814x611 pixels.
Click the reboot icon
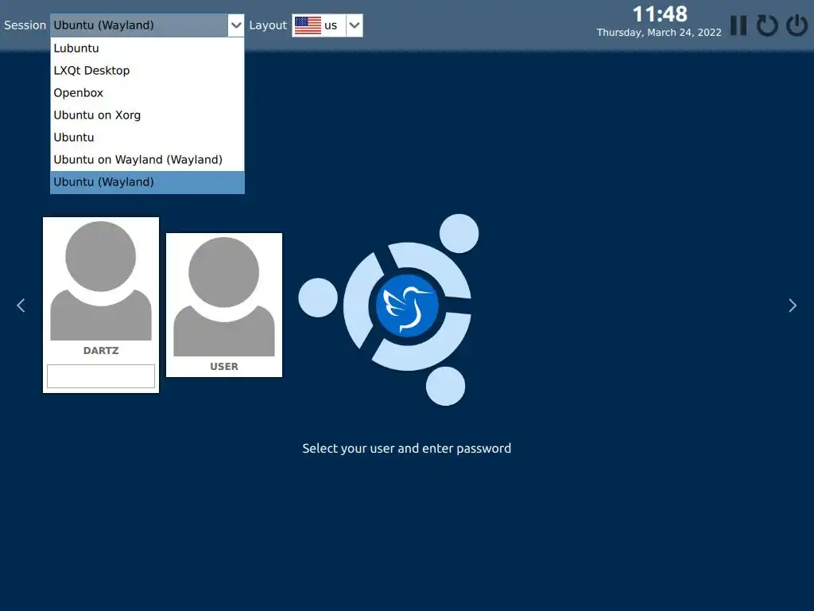click(x=767, y=25)
